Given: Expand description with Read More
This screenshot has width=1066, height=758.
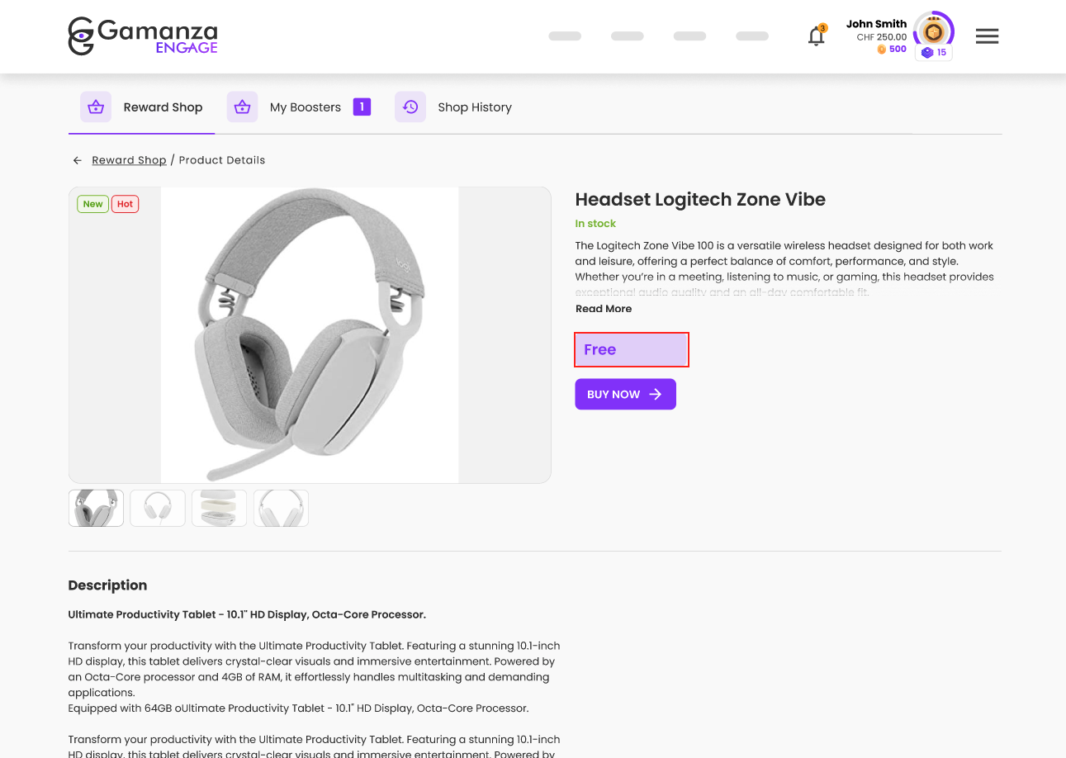Looking at the screenshot, I should (x=604, y=309).
